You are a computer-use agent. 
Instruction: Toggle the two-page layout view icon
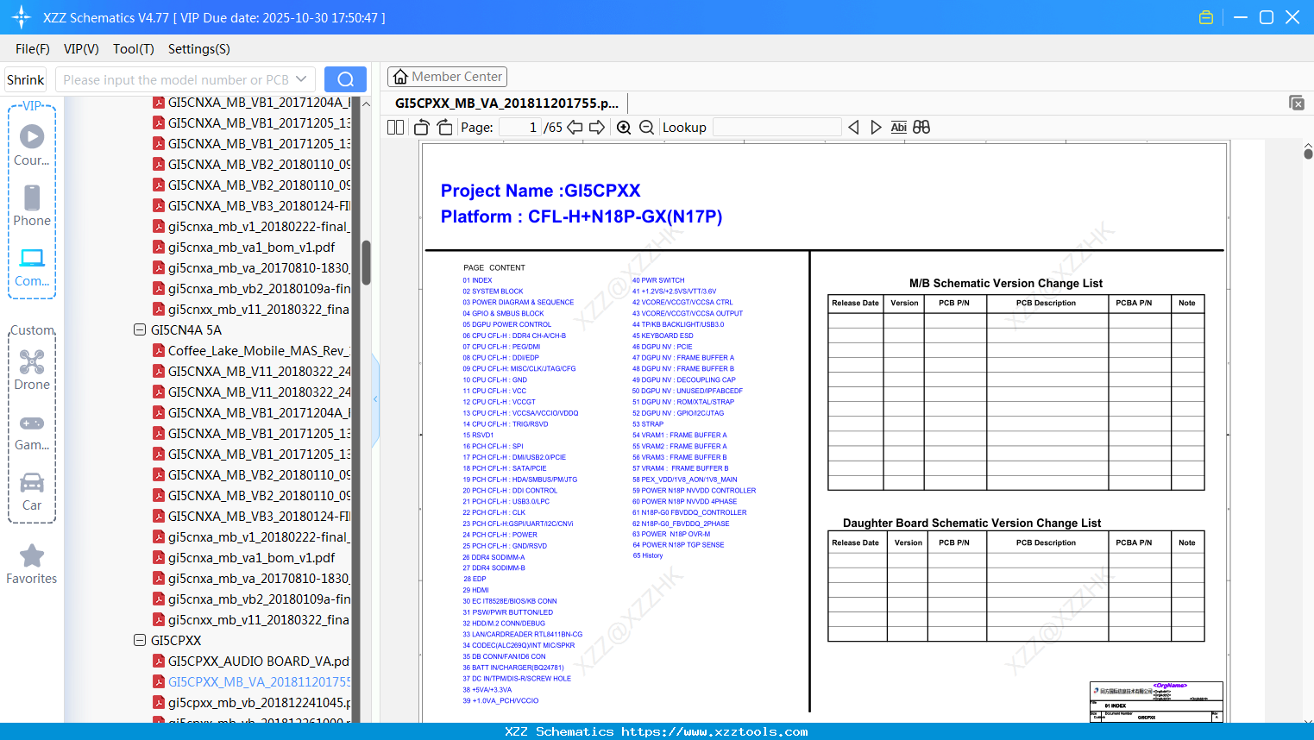(x=395, y=127)
